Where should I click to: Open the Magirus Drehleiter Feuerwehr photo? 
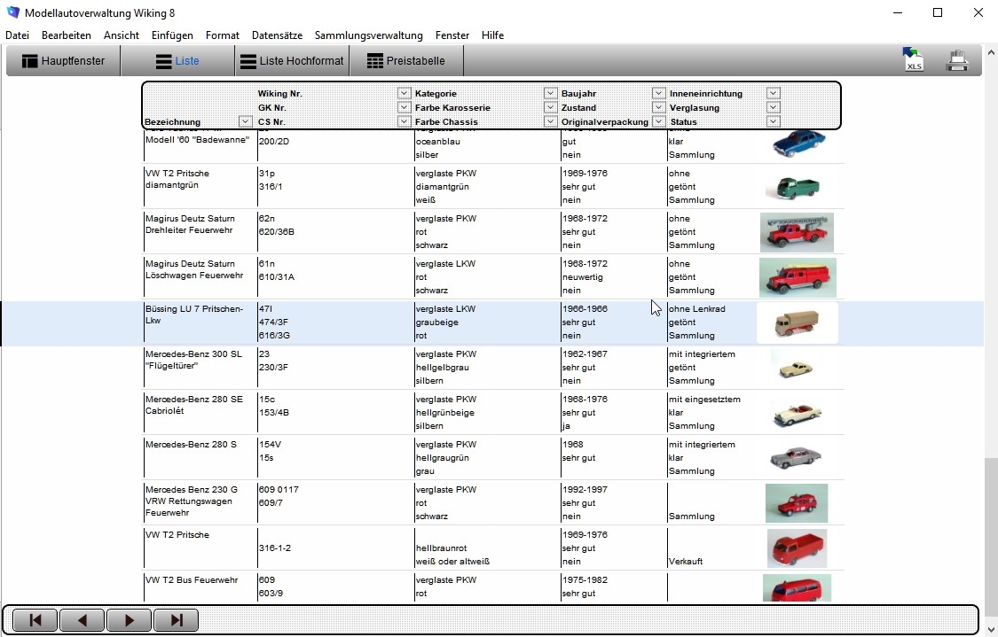click(797, 232)
